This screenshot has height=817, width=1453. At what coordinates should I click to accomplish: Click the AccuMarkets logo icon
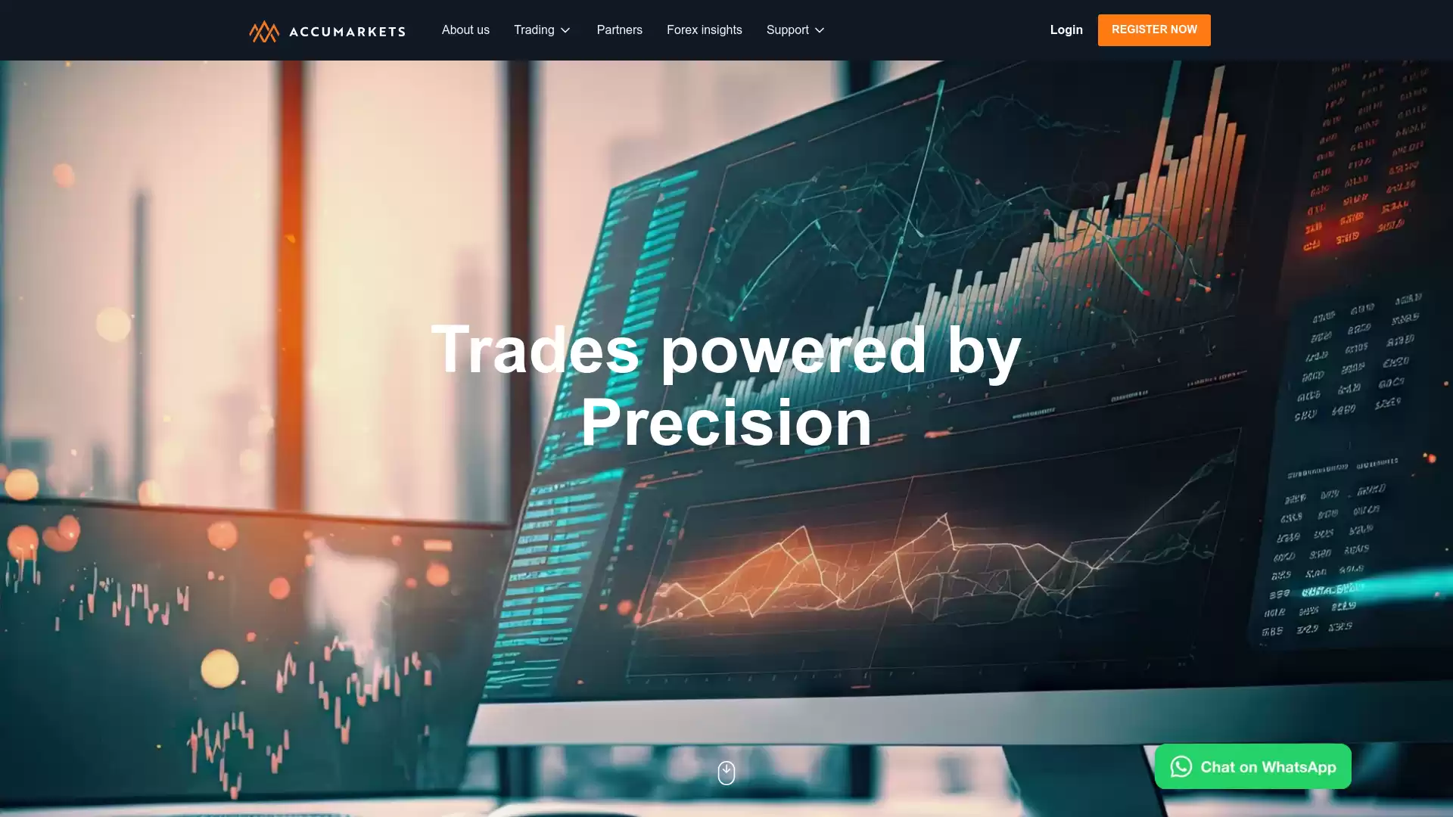click(261, 30)
